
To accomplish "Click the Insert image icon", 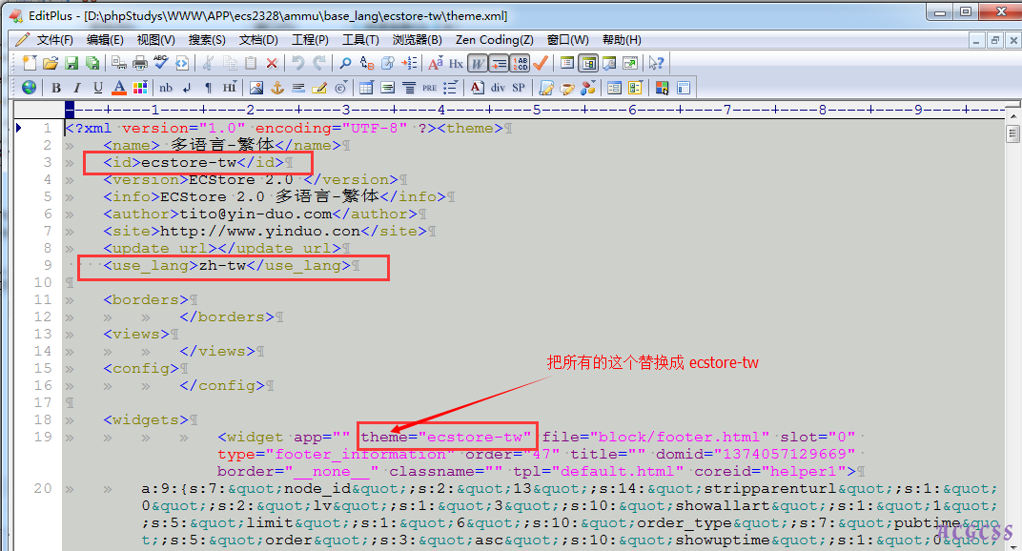I will coord(255,88).
